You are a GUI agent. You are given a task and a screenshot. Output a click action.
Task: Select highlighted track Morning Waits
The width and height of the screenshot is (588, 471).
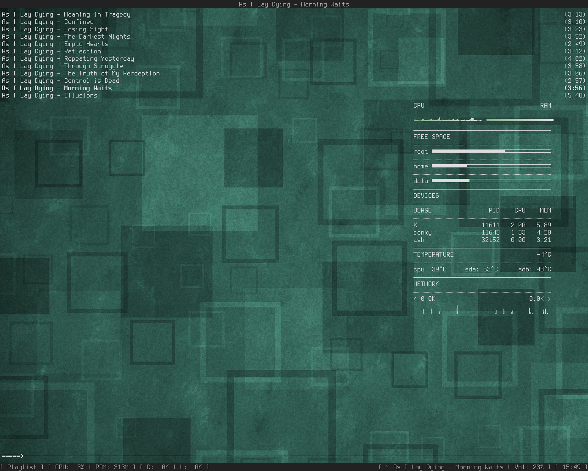pos(57,88)
